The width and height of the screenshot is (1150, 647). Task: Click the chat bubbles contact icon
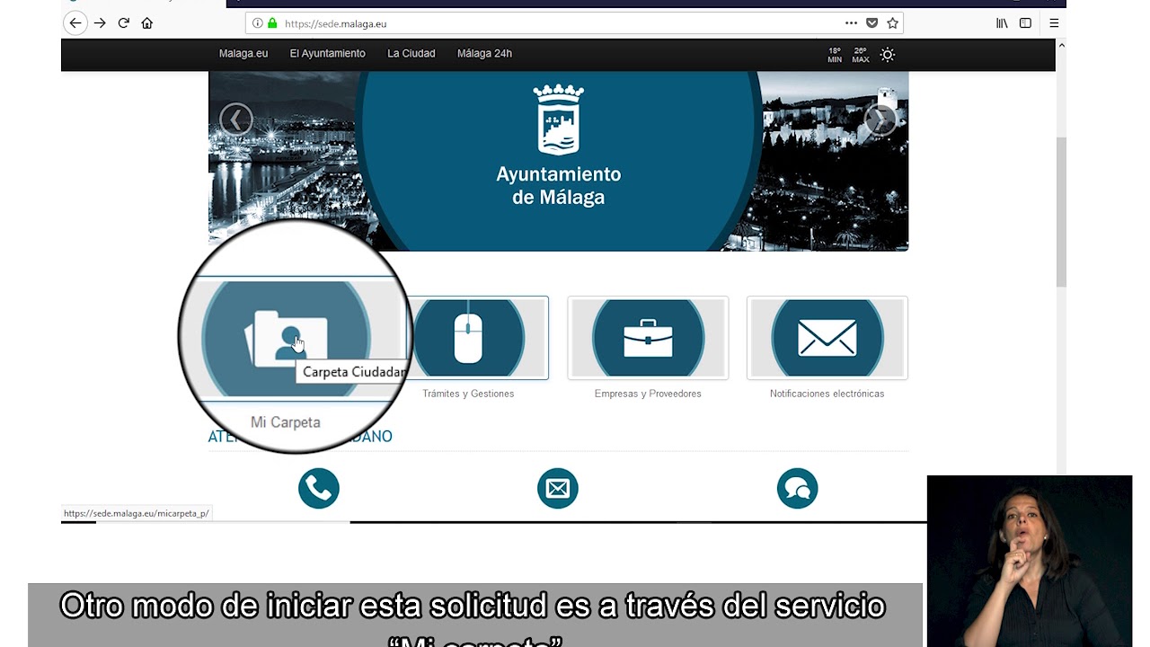pos(797,488)
